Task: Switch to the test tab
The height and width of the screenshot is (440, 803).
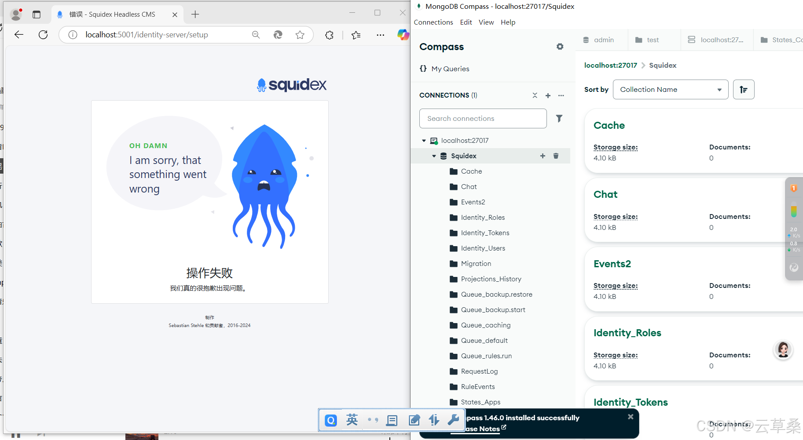Action: tap(655, 40)
